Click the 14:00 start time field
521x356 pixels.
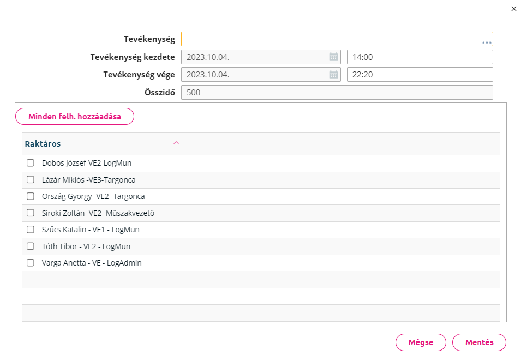420,57
